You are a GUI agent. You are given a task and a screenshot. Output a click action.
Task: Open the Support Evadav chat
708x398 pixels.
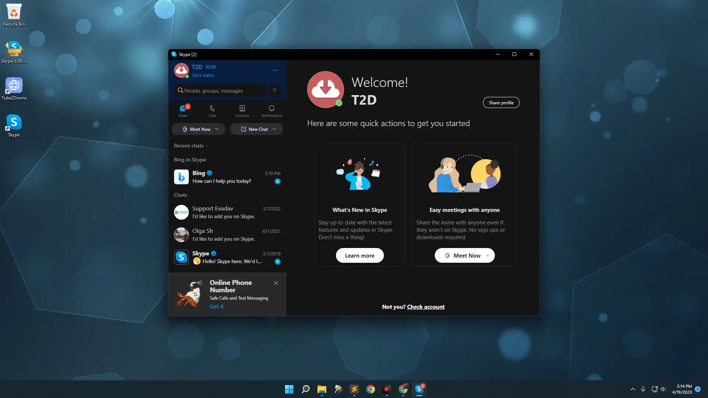click(x=227, y=213)
